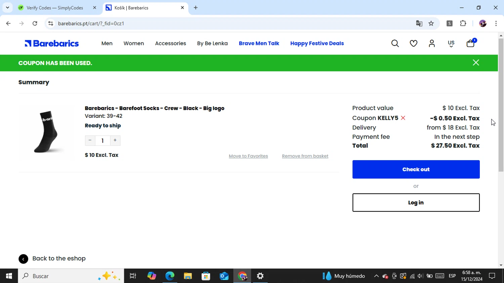Decrease sock quantity with minus button
The image size is (504, 283).
pos(90,140)
